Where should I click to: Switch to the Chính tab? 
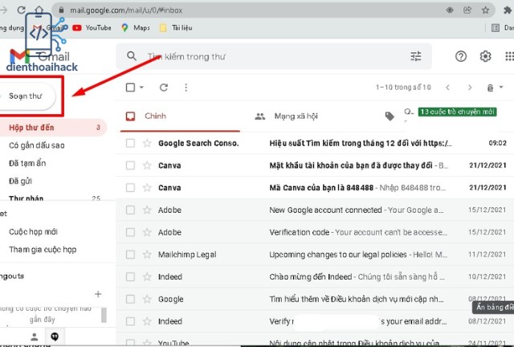point(180,116)
